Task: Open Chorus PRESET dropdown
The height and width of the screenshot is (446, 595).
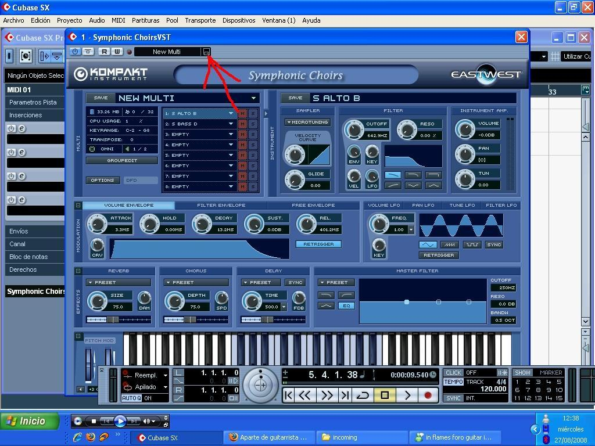Action: click(196, 283)
